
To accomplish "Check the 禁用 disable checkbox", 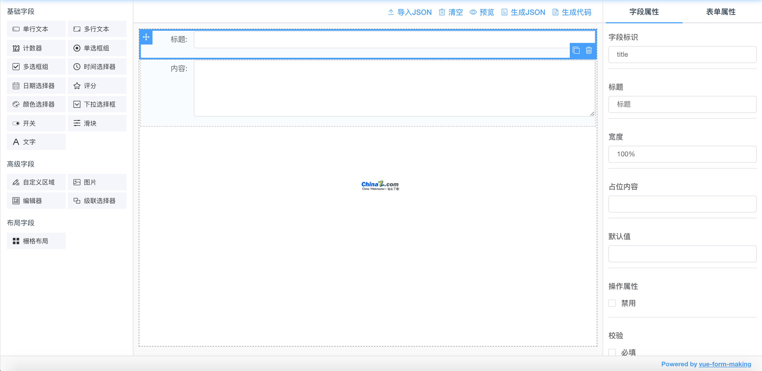I will (612, 303).
